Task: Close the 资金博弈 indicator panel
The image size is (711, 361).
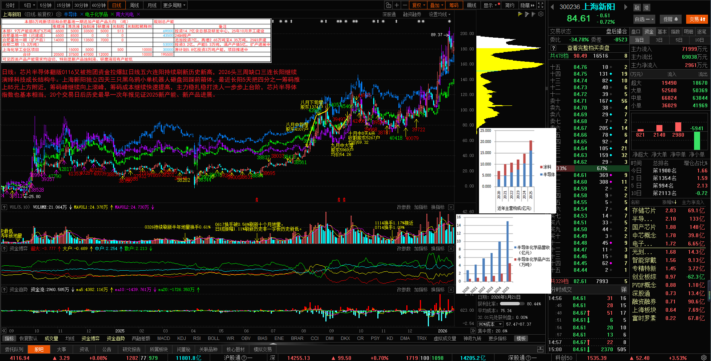Action: tap(451, 249)
